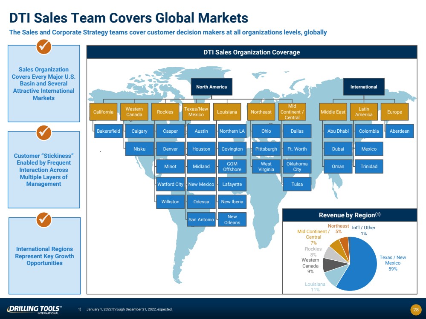Select the Nisku office box
Image resolution: width=426 pixels, height=319 pixels.
click(x=139, y=149)
